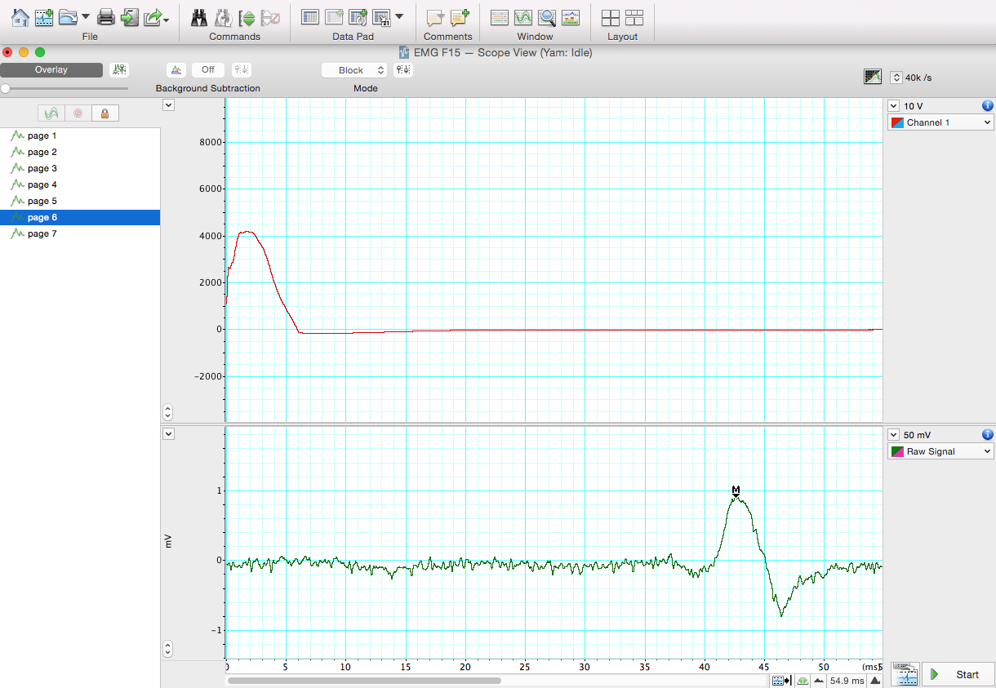Select page 7 in the page list
Image resolution: width=996 pixels, height=688 pixels.
tap(42, 234)
